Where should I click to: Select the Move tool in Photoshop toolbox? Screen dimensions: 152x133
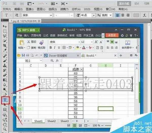point(5,26)
